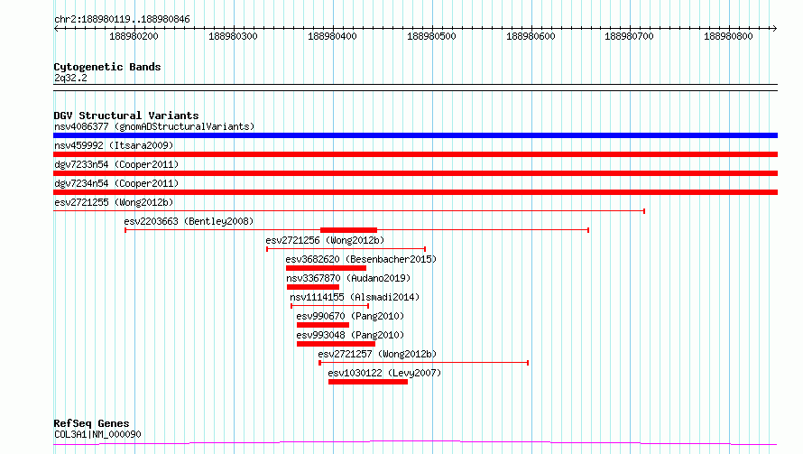803x454 pixels.
Task: Click ruler position 188980800
Action: pyautogui.click(x=728, y=36)
